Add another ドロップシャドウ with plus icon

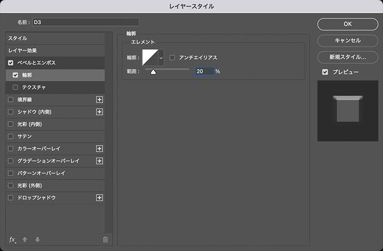(100, 198)
